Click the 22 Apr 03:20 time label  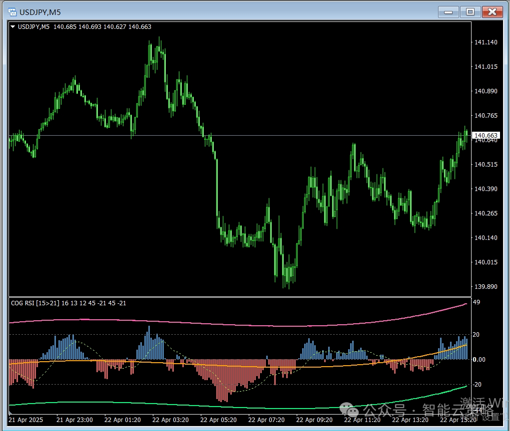[170, 420]
